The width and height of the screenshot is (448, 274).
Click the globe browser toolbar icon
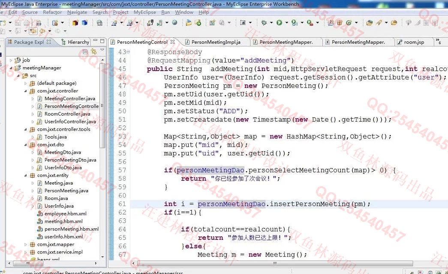click(174, 23)
